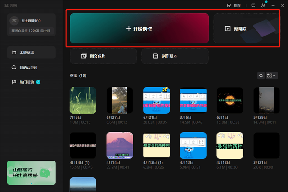Open the 4月14日 Mount Fuji draft thumbnail
The image size is (288, 192).
[120, 145]
